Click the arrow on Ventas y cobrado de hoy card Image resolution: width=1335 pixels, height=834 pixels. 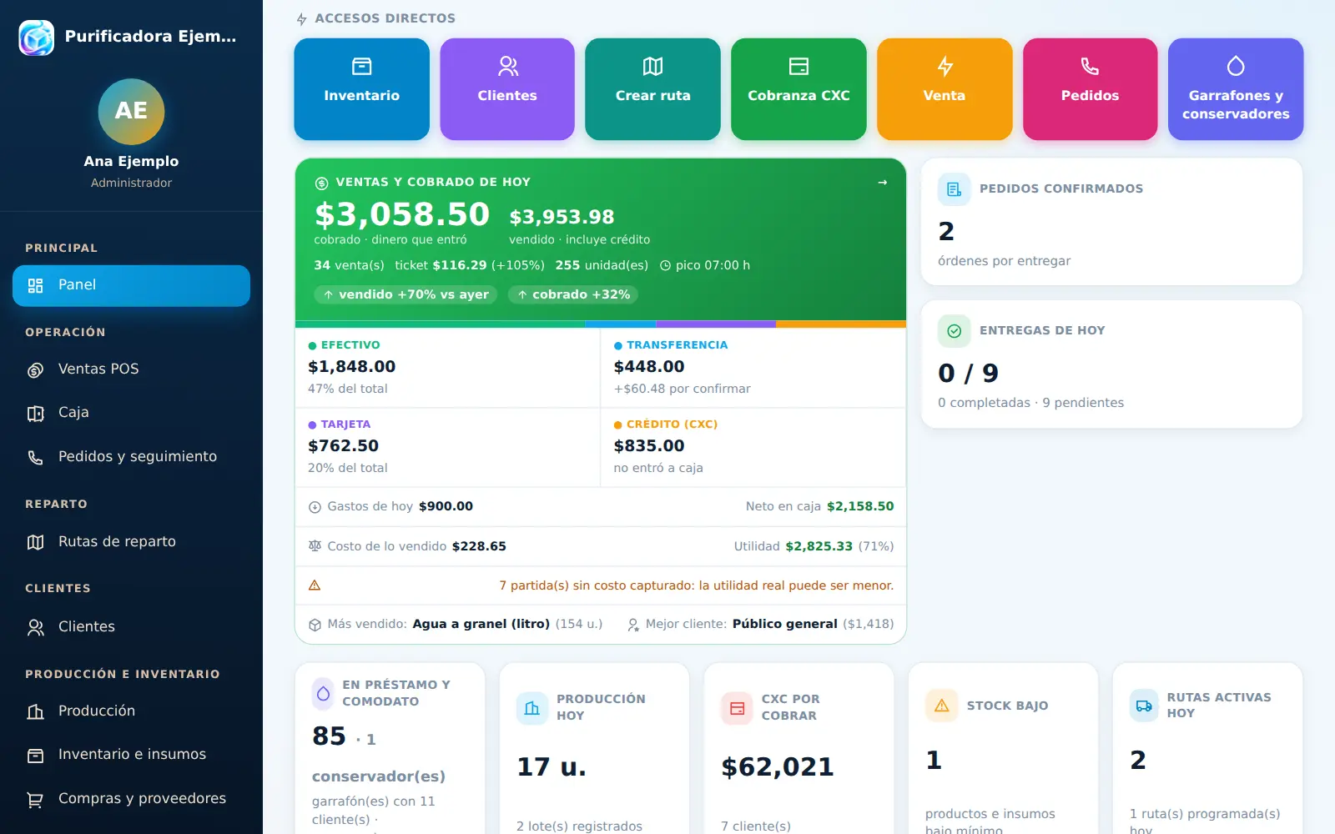tap(883, 182)
